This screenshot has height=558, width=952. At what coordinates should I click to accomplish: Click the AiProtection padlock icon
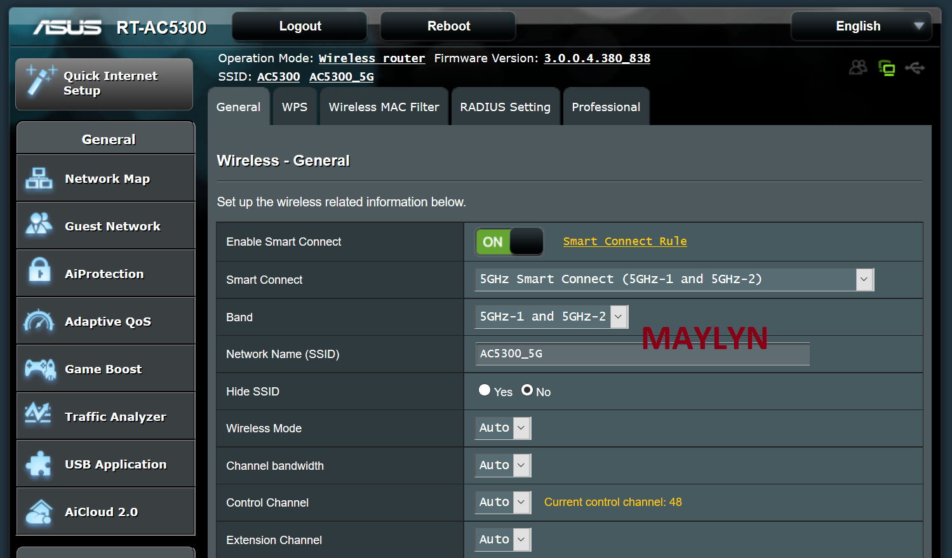tap(39, 272)
